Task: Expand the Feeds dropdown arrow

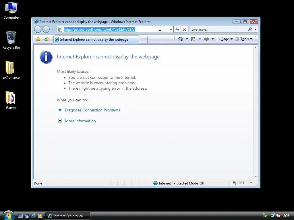Action: pos(200,39)
